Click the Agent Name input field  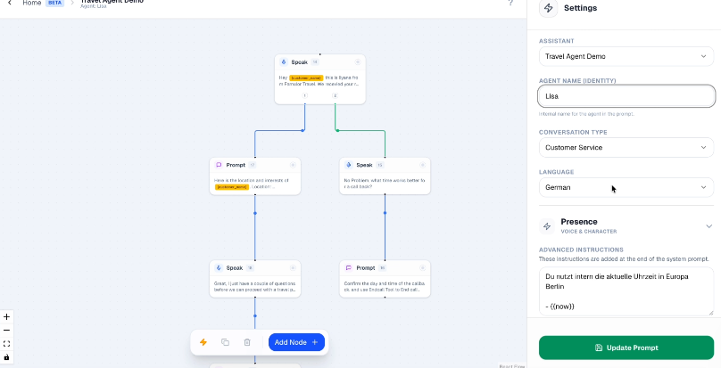click(626, 96)
